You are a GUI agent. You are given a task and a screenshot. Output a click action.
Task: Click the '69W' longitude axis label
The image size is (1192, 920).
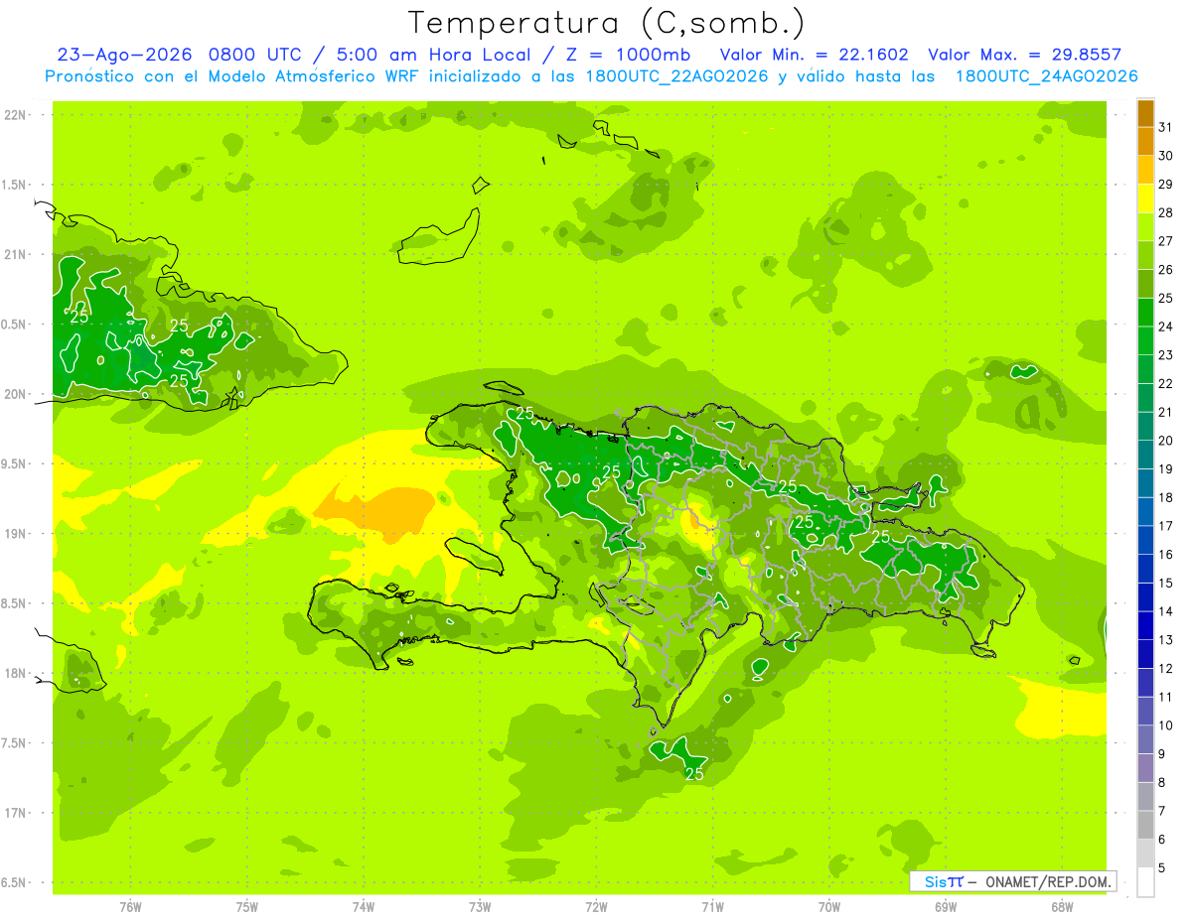click(946, 908)
